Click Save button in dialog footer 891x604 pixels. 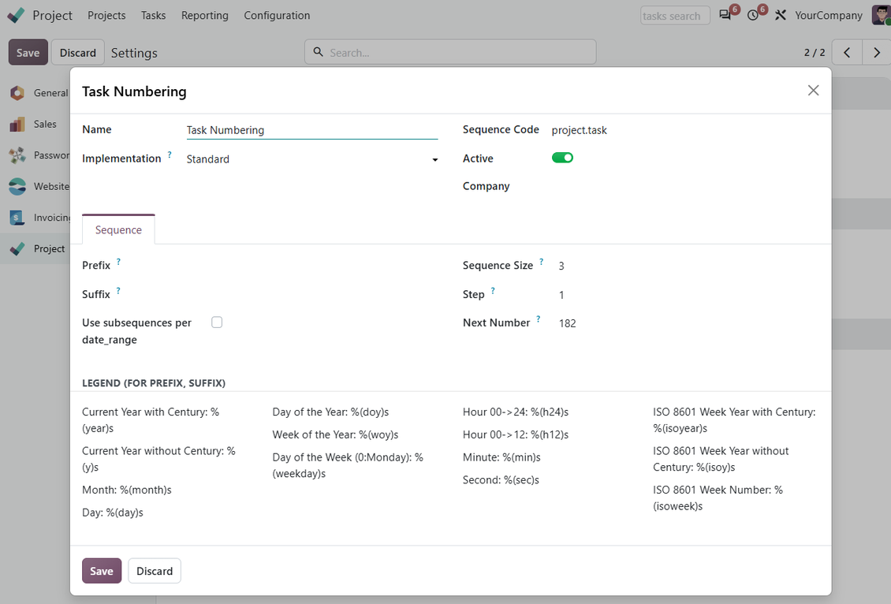click(x=102, y=570)
